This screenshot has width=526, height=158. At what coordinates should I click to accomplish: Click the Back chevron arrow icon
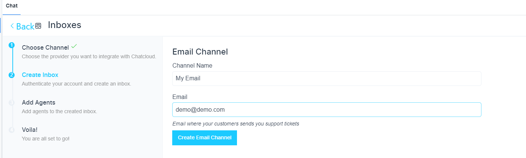tap(12, 26)
